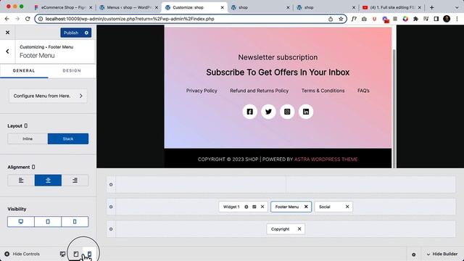Click Twitter social icon
This screenshot has width=464, height=261.
tap(268, 112)
